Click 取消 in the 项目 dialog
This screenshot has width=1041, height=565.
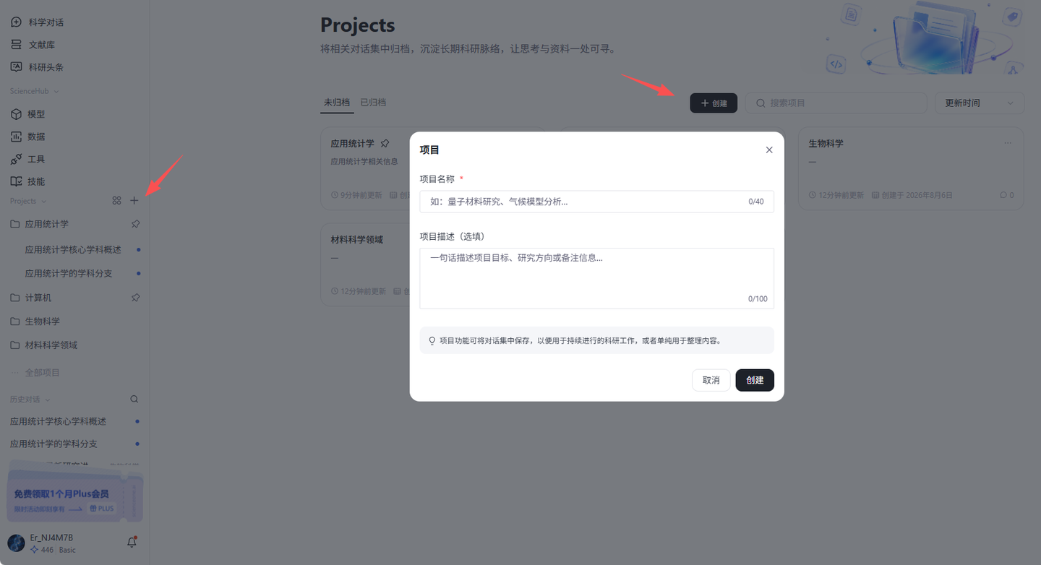pos(711,380)
